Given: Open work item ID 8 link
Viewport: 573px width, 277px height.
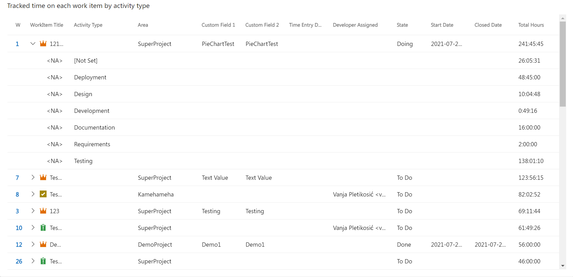Looking at the screenshot, I should pos(17,194).
